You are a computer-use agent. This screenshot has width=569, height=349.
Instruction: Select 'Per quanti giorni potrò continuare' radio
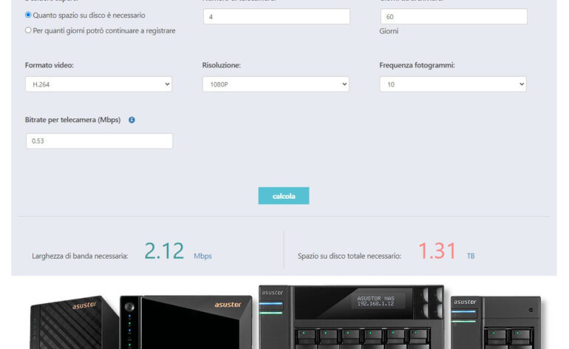coord(28,30)
